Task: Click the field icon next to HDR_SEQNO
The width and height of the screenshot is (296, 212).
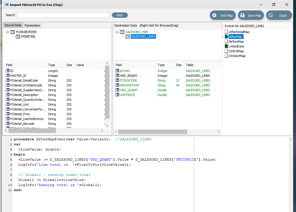Action: 117,75
